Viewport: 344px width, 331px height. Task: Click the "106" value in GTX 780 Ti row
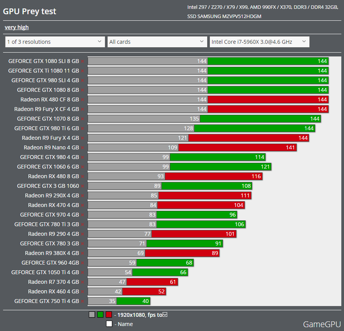(x=239, y=225)
